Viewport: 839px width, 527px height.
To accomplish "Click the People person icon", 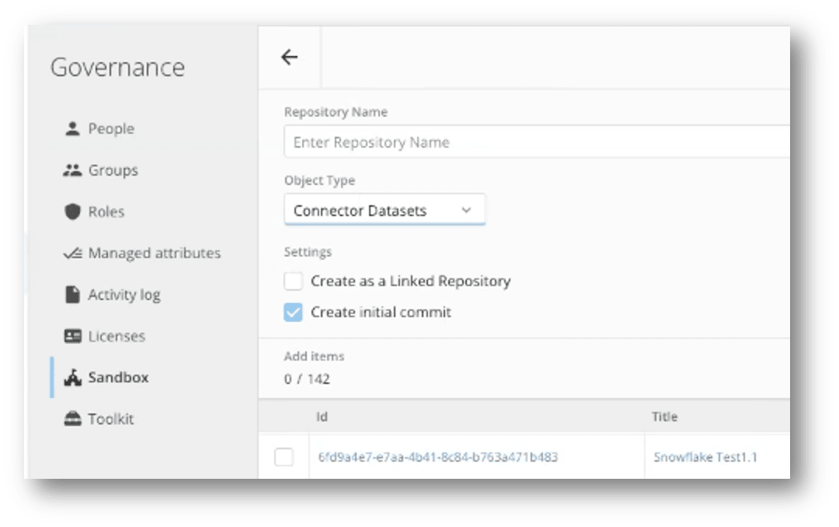I will (72, 128).
